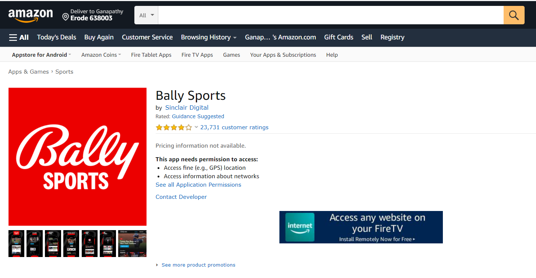Image resolution: width=536 pixels, height=278 pixels.
Task: Open See all Application Permissions
Action: [198, 184]
